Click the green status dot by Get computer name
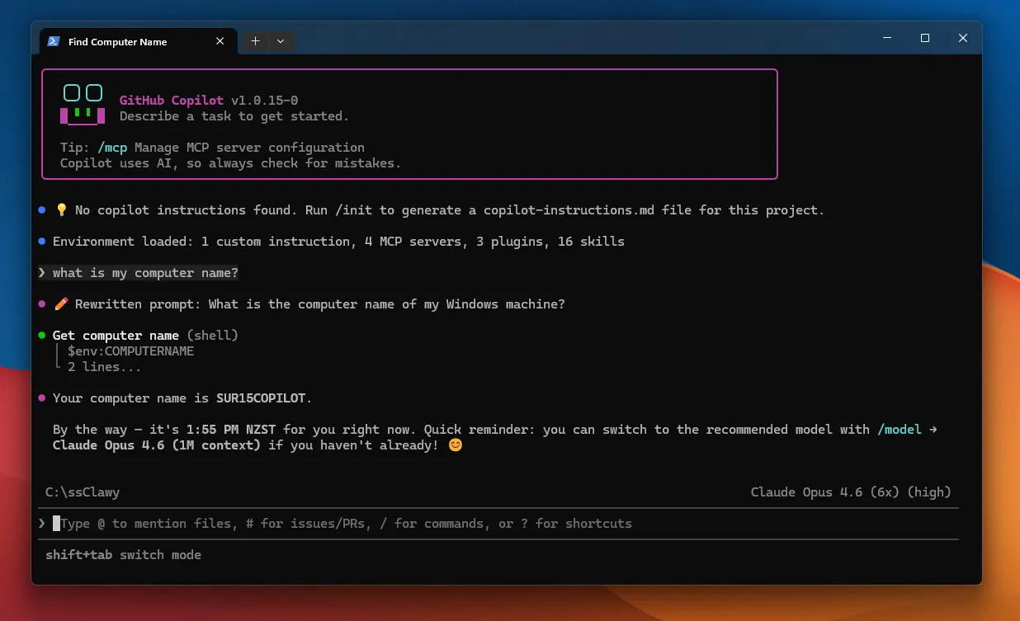This screenshot has width=1020, height=621. [41, 336]
